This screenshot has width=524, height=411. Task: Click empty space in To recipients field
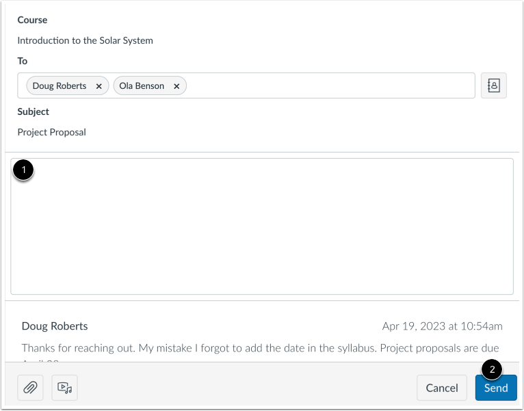(328, 85)
